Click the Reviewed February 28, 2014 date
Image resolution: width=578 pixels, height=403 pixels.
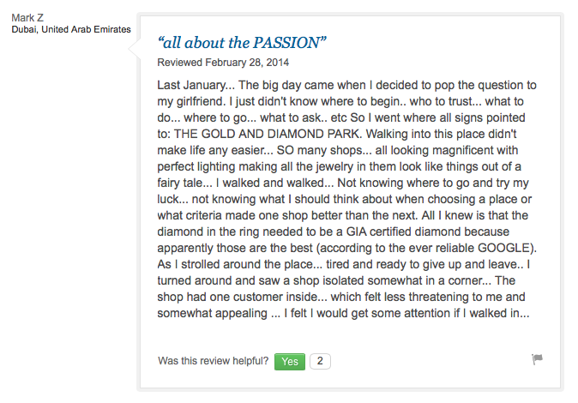point(224,63)
